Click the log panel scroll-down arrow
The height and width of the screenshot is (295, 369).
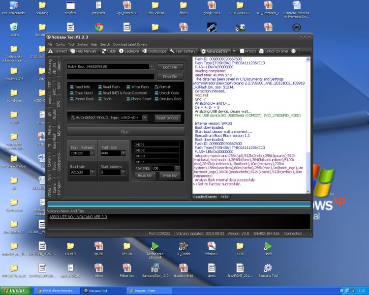click(x=308, y=191)
